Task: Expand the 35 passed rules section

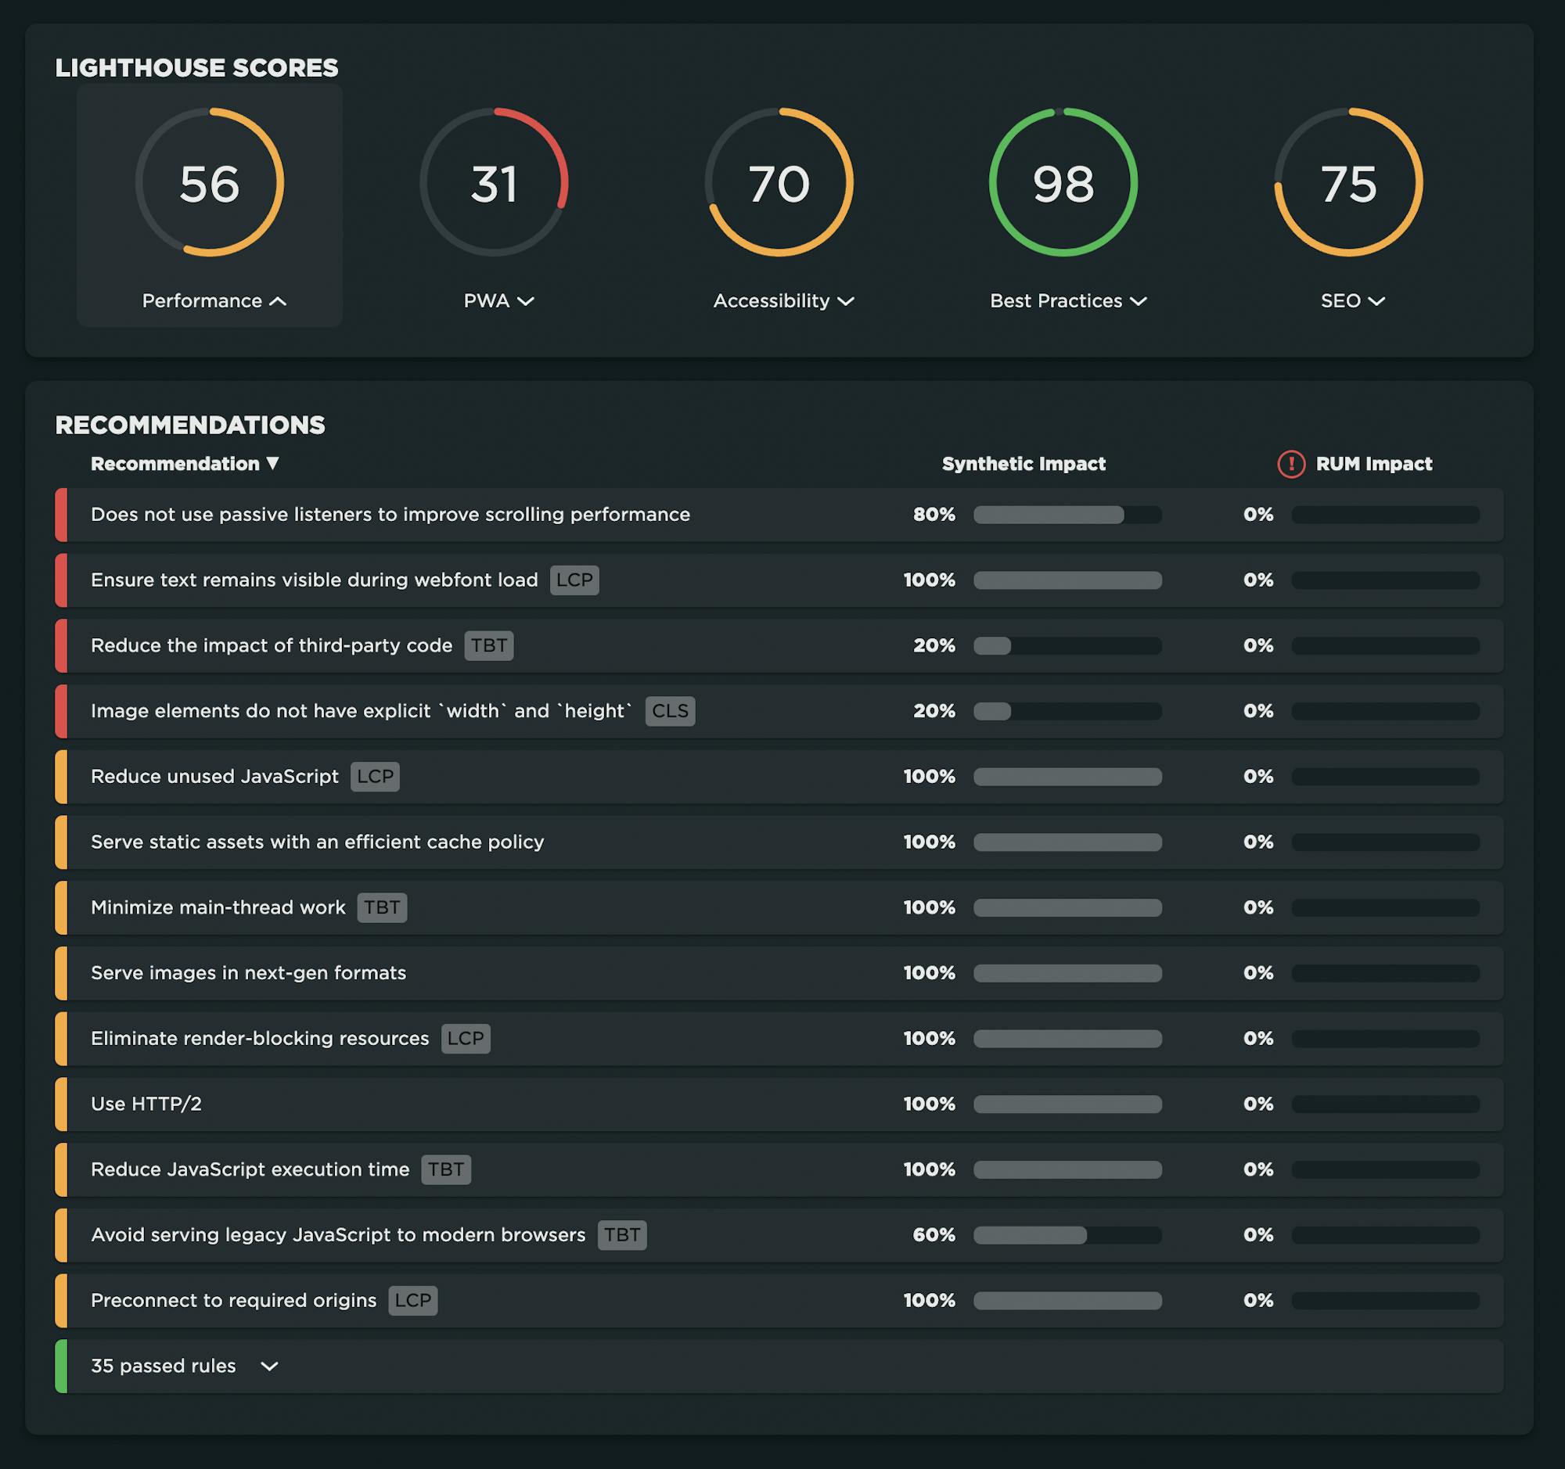Action: click(269, 1367)
